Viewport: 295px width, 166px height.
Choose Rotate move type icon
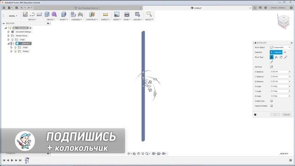pos(281,57)
